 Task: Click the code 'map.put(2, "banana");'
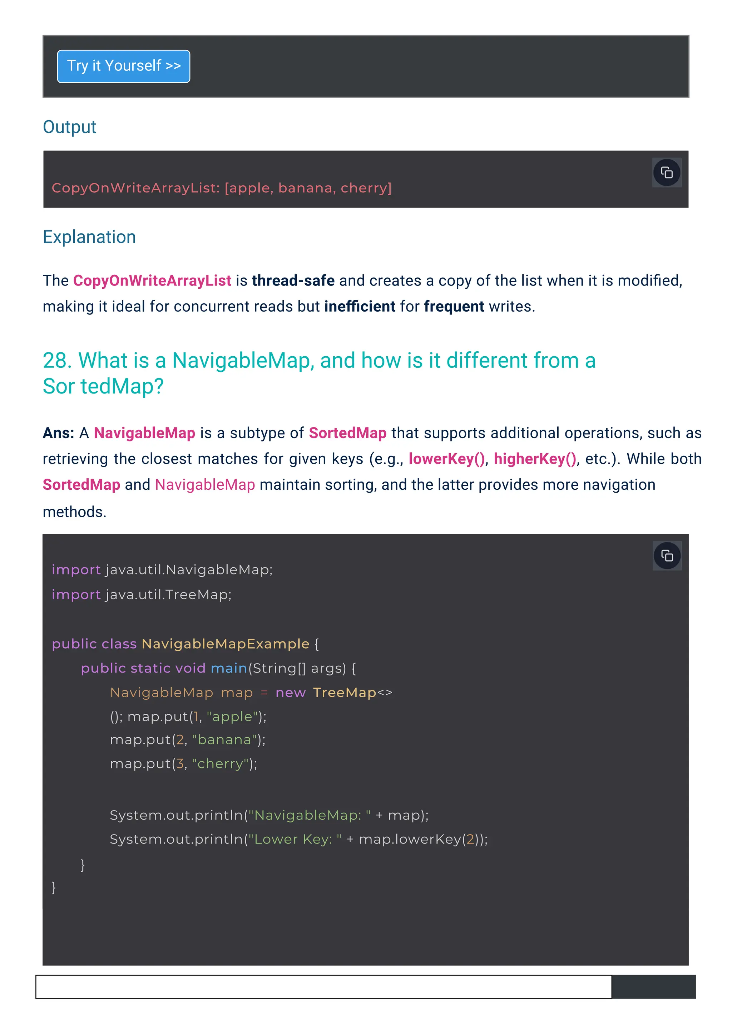(188, 740)
